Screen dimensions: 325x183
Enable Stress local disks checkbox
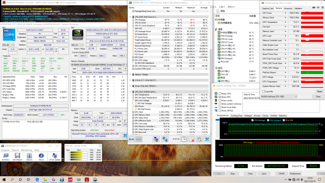[x=220, y=107]
